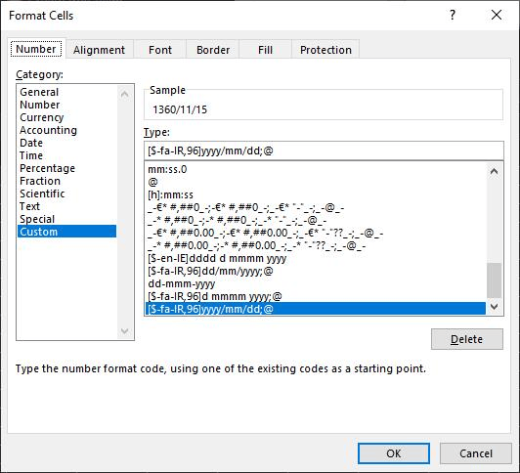This screenshot has height=473, width=520.
Task: Select the [$-en-IE]dddd d mmmm yyyy format
Action: coord(316,258)
